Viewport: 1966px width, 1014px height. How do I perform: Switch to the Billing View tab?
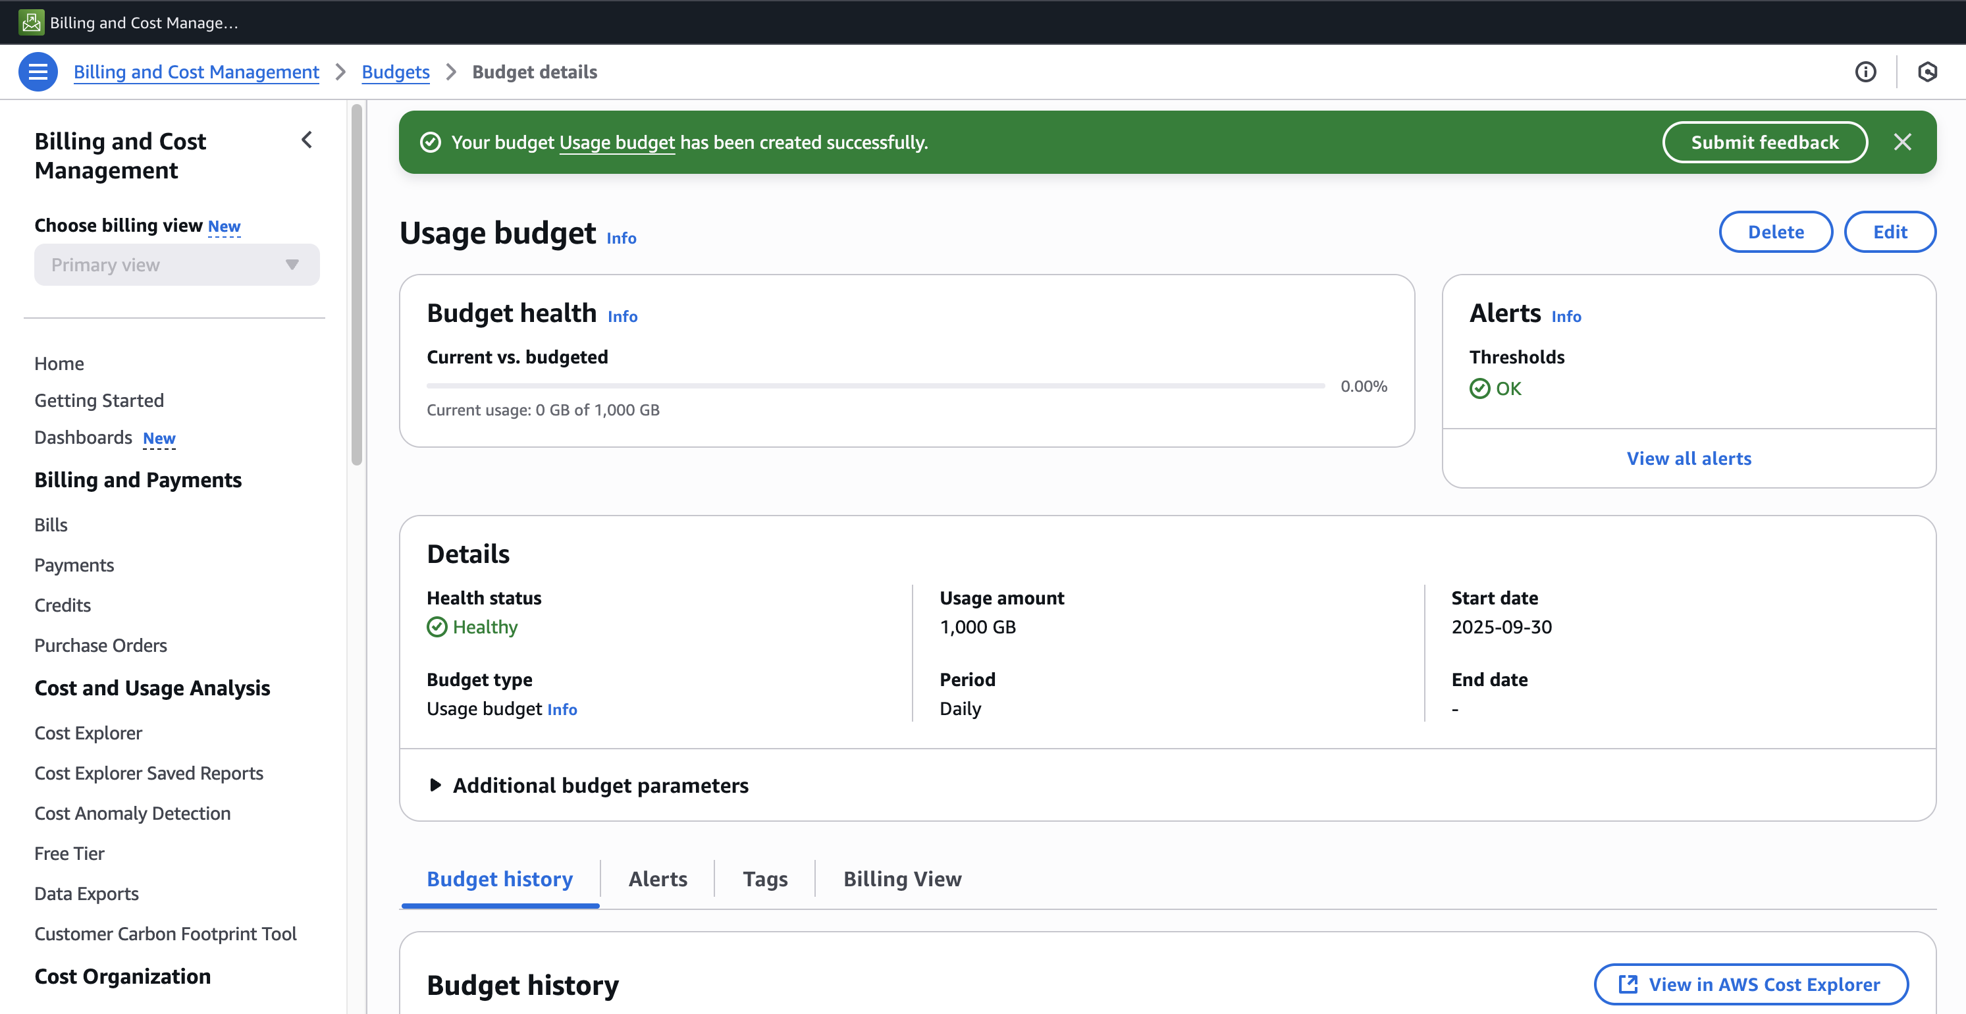901,879
